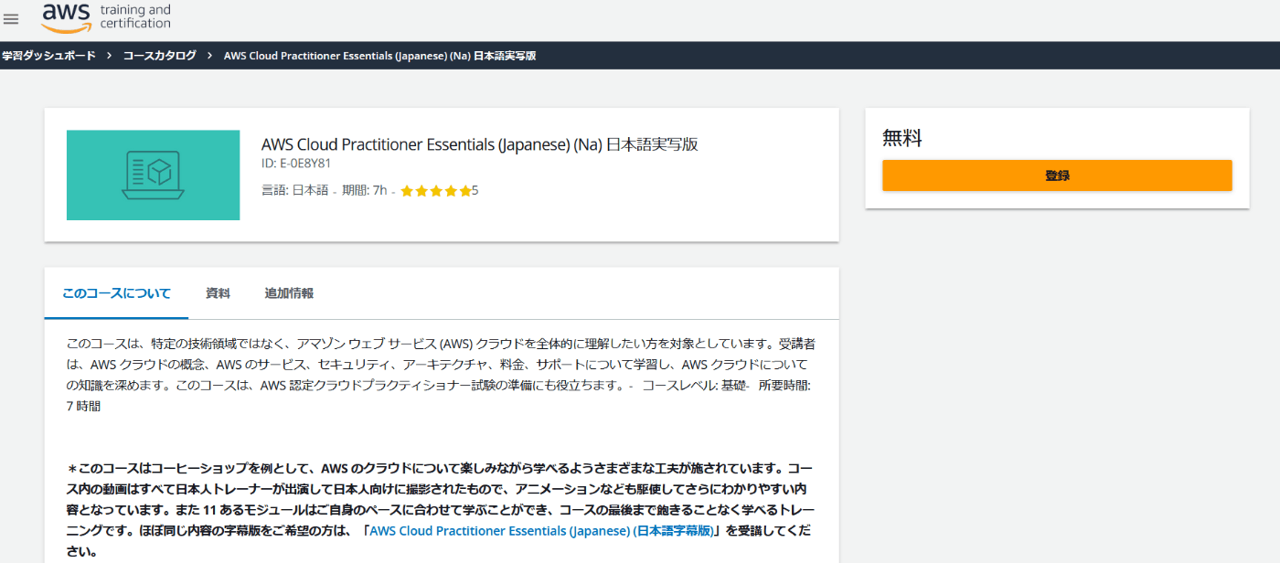Open the 追加情報 tab
Screen dimensions: 1280x563
[x=289, y=293]
